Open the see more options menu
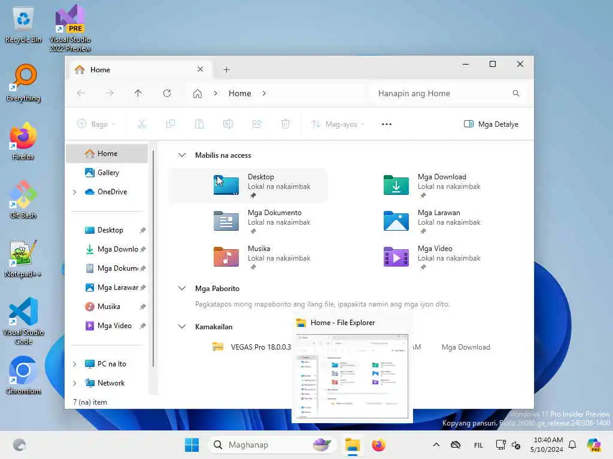This screenshot has height=459, width=613. click(387, 124)
